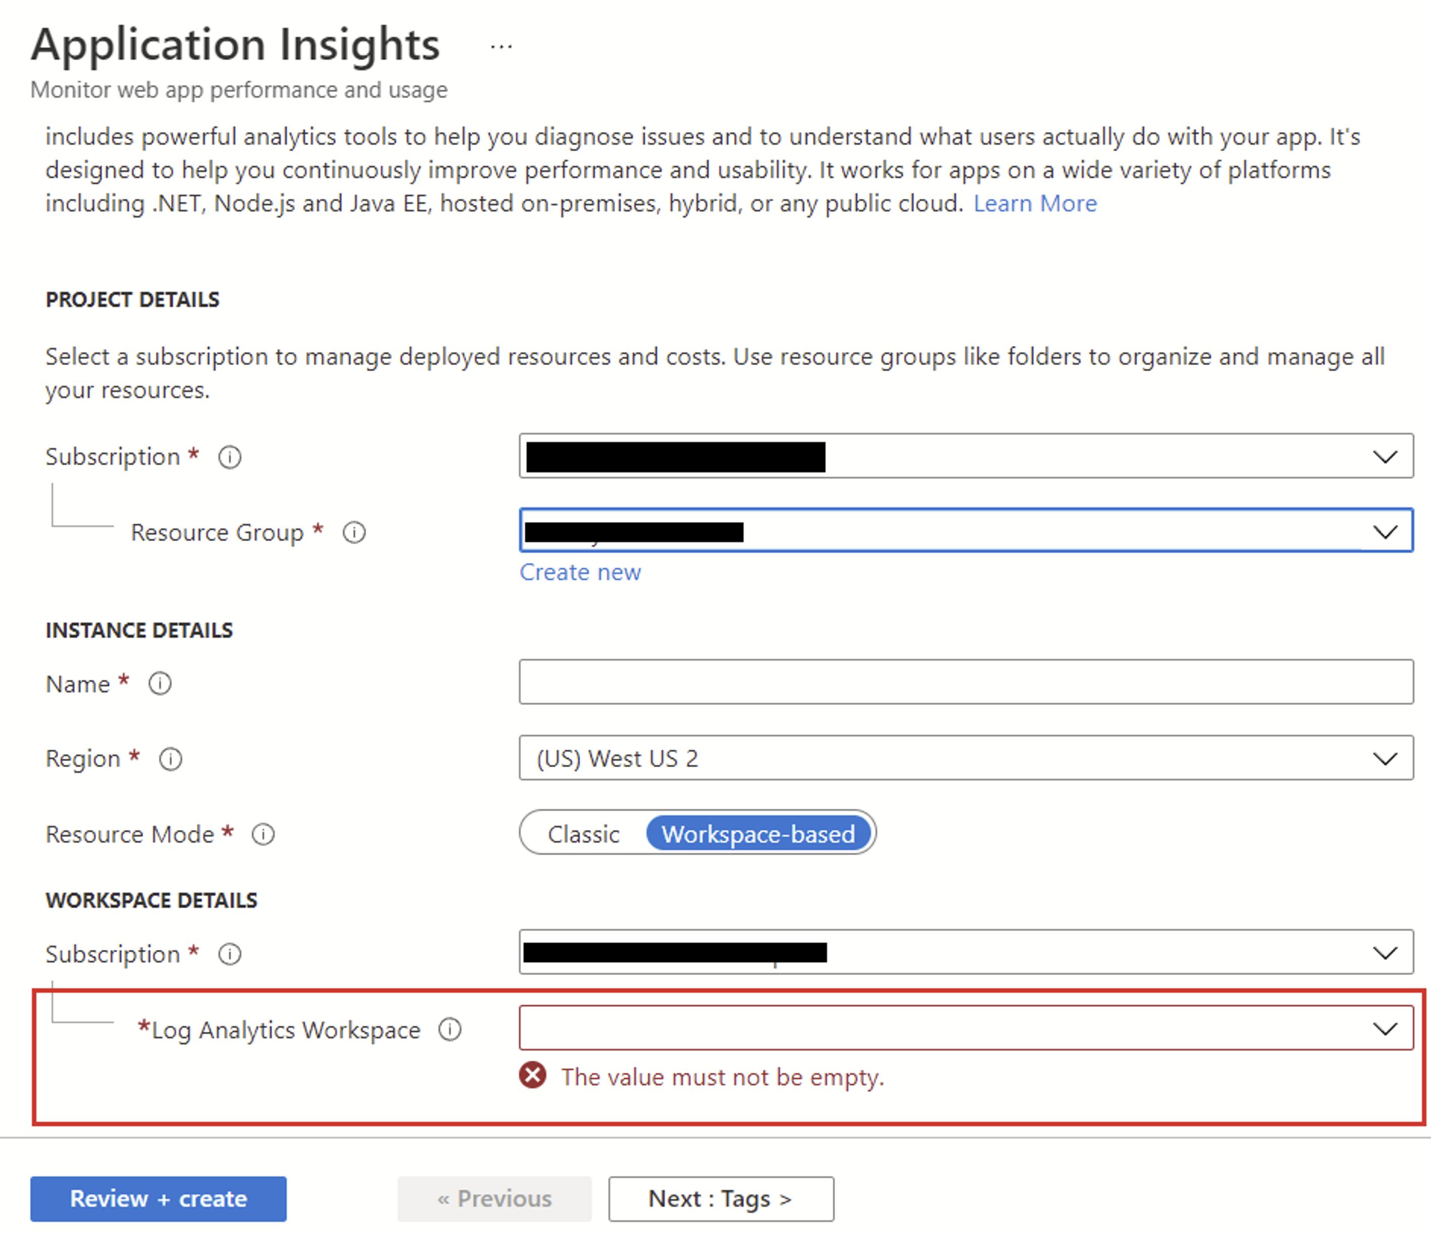The height and width of the screenshot is (1235, 1431).
Task: Click the Log Analytics Workspace label
Action: click(x=286, y=1030)
